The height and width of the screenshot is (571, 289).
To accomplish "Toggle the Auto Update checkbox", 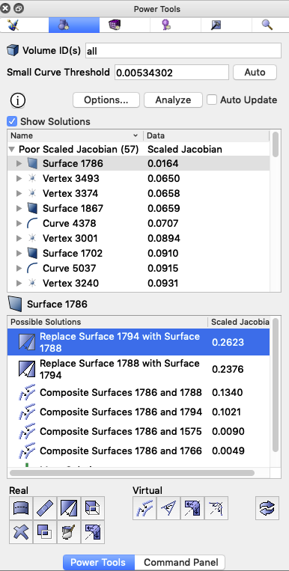I will 212,100.
